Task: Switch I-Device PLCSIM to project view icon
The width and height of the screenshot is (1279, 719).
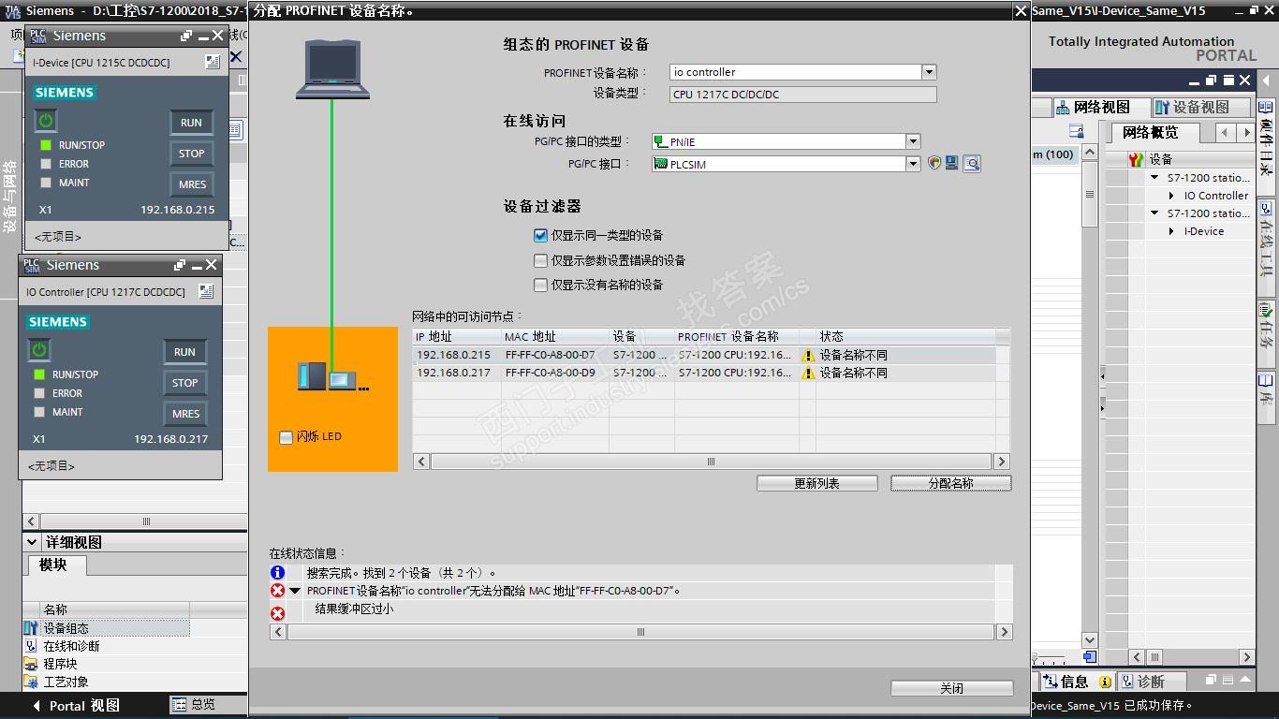Action: [x=213, y=62]
